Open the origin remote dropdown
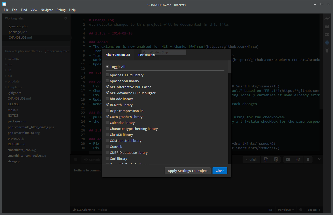The height and width of the screenshot is (215, 333). (251, 159)
